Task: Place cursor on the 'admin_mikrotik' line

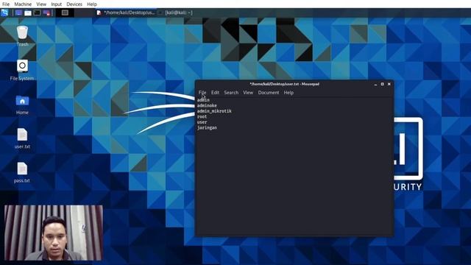Action: coord(214,111)
